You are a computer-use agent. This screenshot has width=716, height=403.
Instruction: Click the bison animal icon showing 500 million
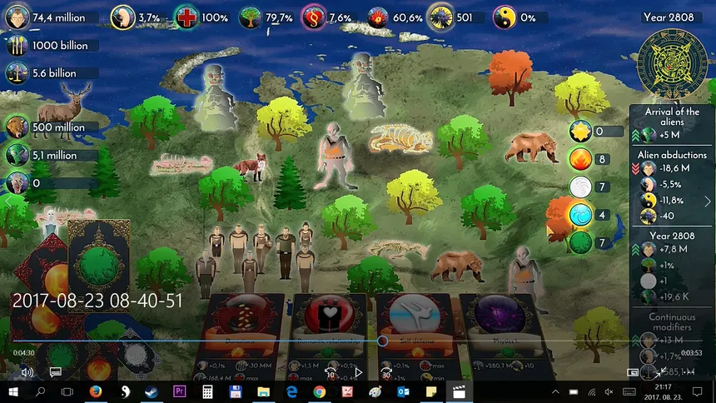(17, 127)
